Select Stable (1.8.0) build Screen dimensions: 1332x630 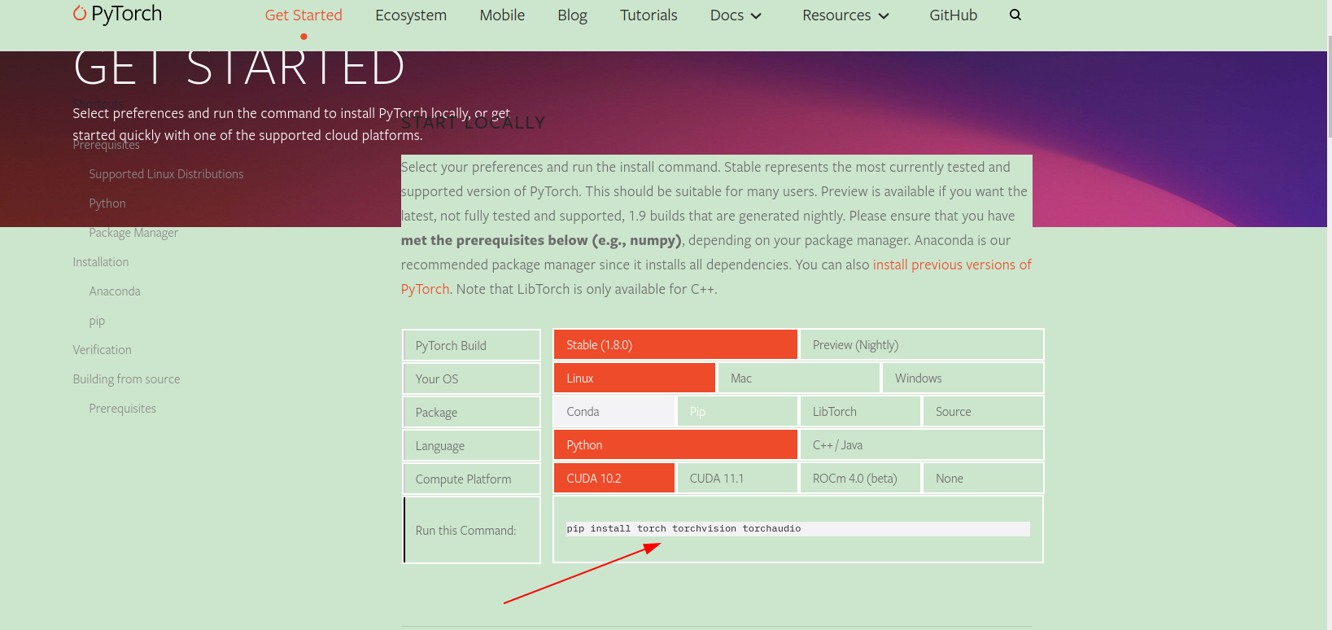coord(675,344)
